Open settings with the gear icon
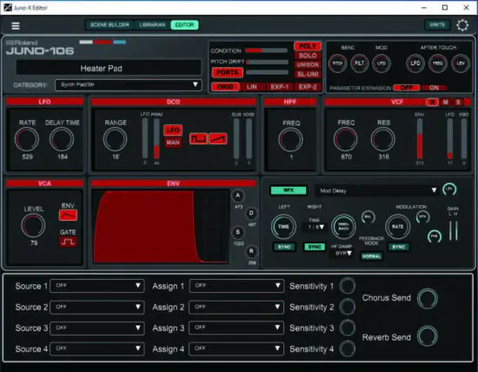This screenshot has height=372, width=478. [x=462, y=25]
